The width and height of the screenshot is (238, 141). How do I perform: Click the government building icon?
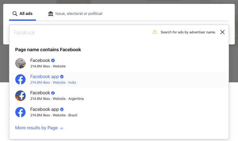[x=51, y=14]
